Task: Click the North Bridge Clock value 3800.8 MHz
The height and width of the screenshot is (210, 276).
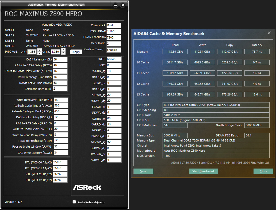Action: click(257, 125)
